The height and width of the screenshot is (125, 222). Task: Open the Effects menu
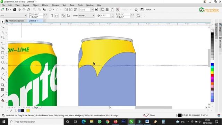tap(45, 5)
